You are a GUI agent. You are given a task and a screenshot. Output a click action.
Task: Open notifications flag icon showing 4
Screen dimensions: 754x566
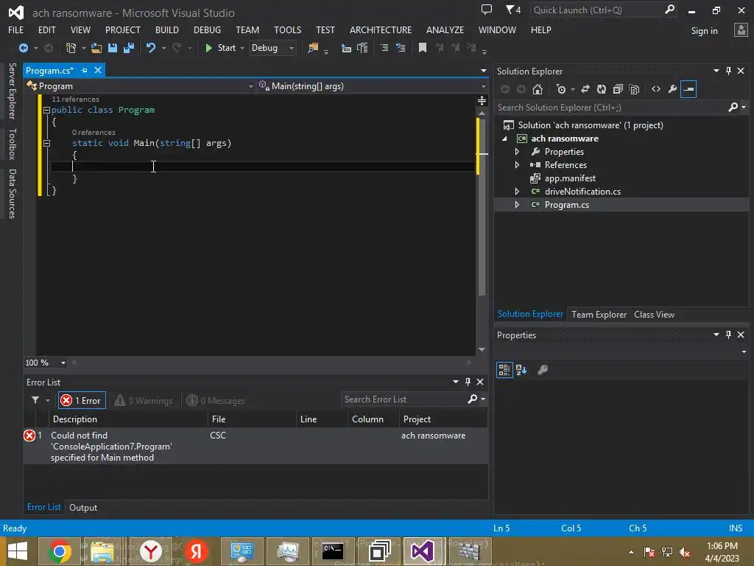pyautogui.click(x=513, y=10)
